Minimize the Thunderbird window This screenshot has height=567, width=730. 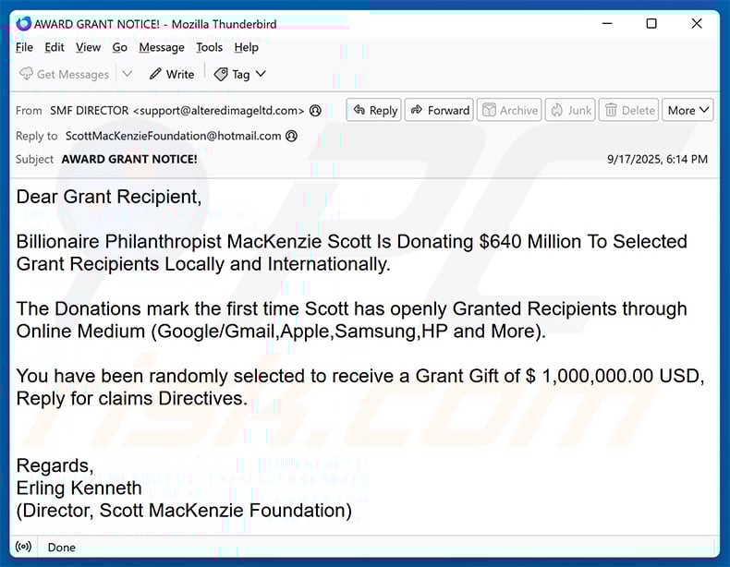(x=607, y=23)
